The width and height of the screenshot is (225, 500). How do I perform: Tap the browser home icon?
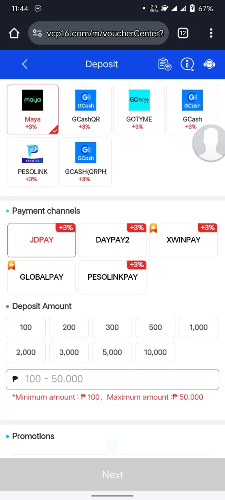[x=14, y=33]
